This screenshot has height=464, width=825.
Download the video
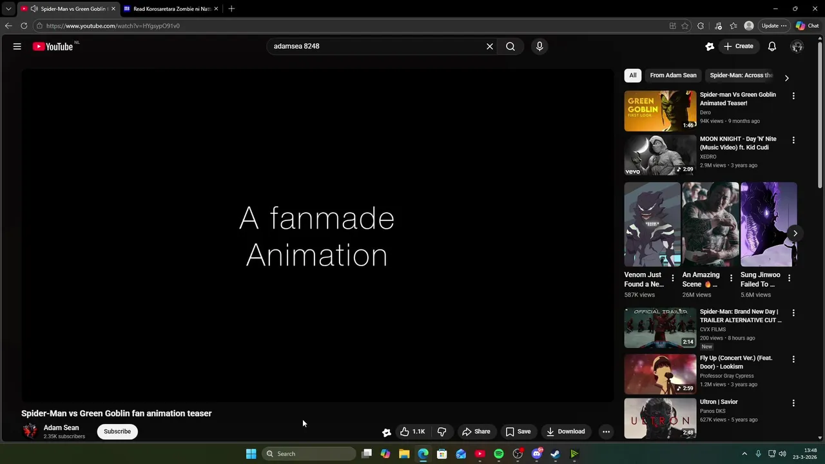(566, 432)
